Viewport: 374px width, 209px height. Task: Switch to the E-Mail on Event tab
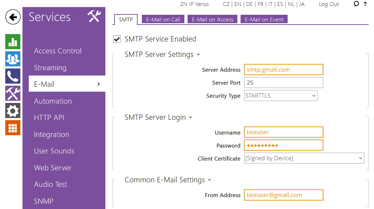click(264, 19)
